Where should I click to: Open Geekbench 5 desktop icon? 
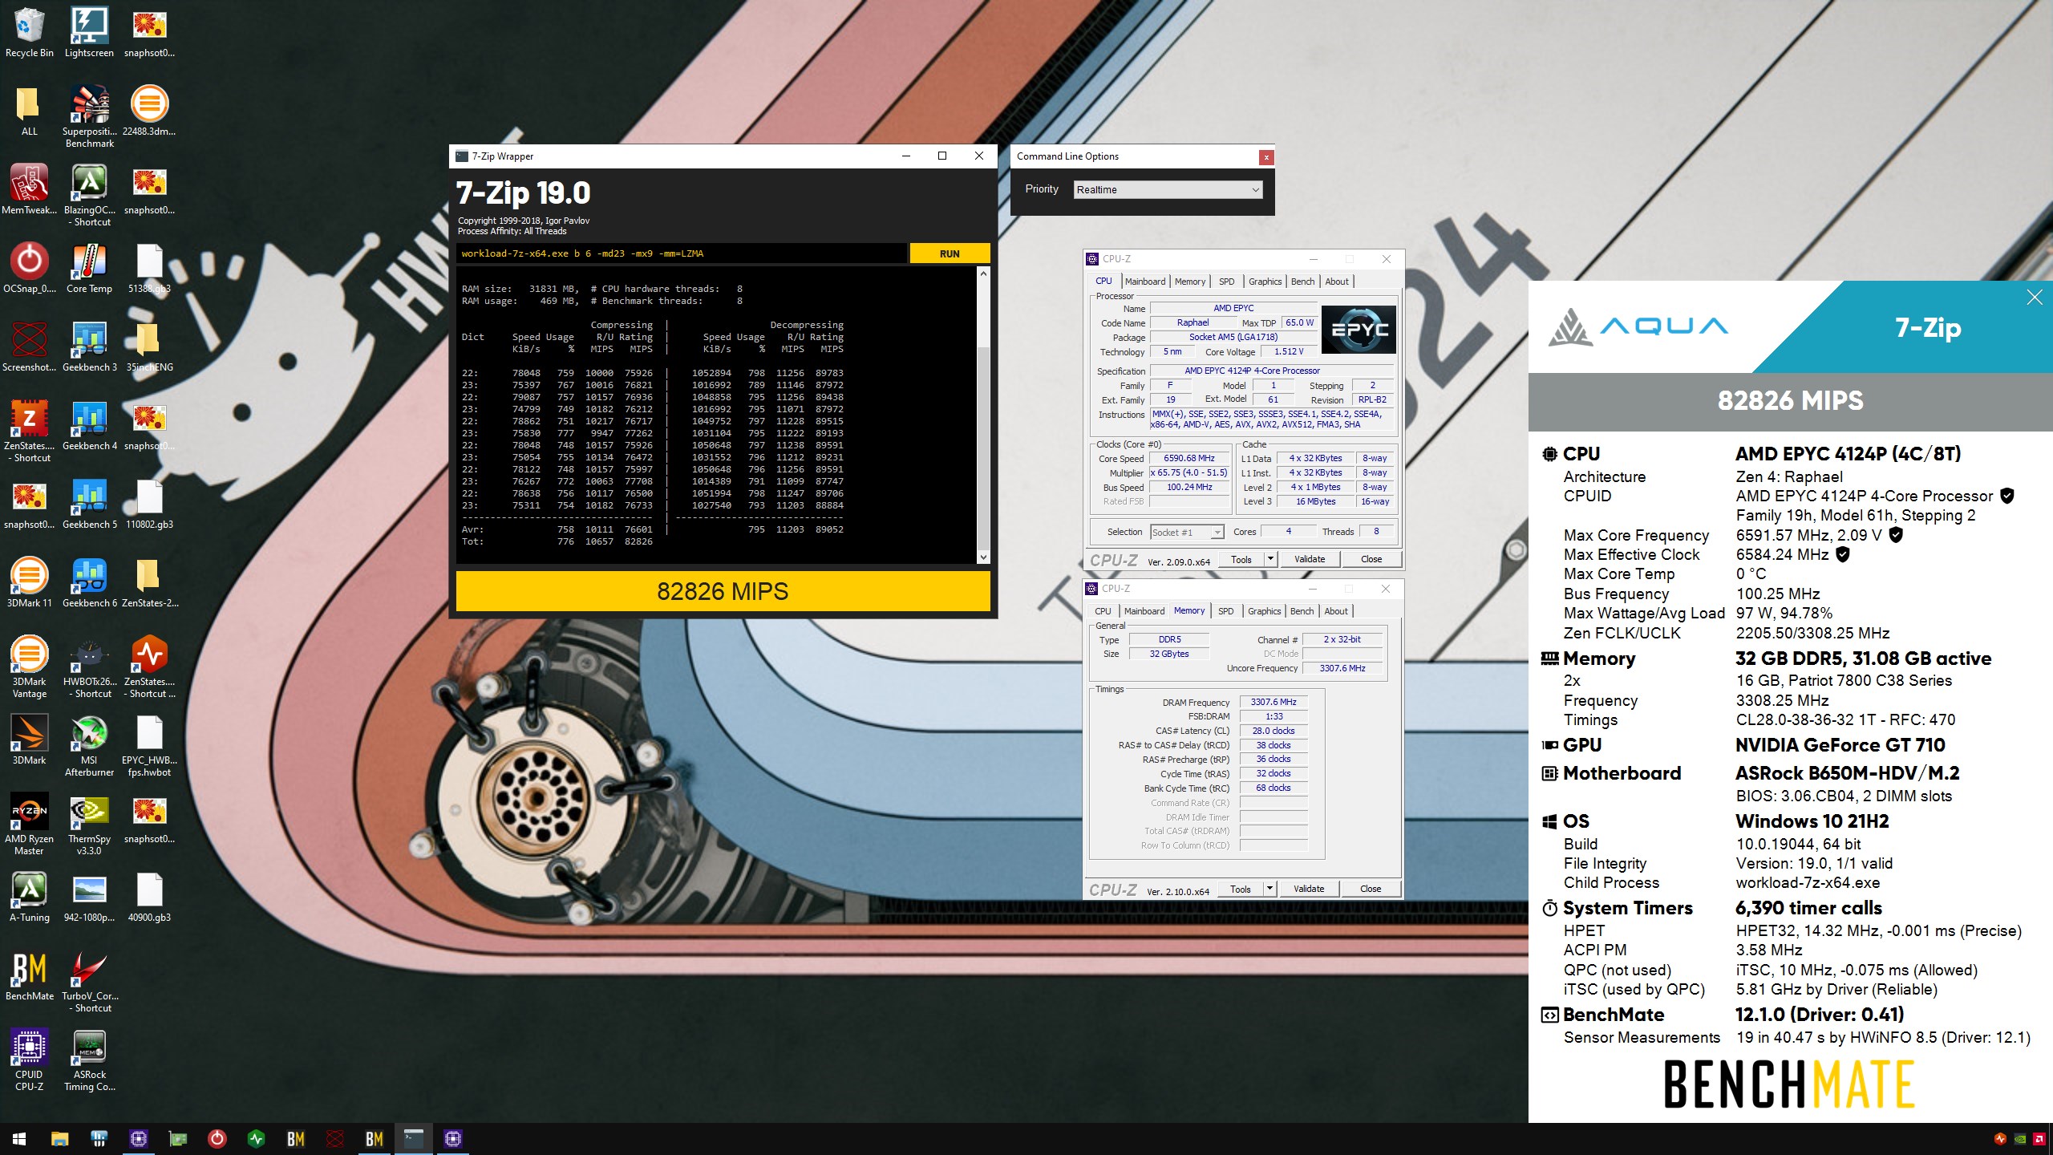(x=89, y=504)
